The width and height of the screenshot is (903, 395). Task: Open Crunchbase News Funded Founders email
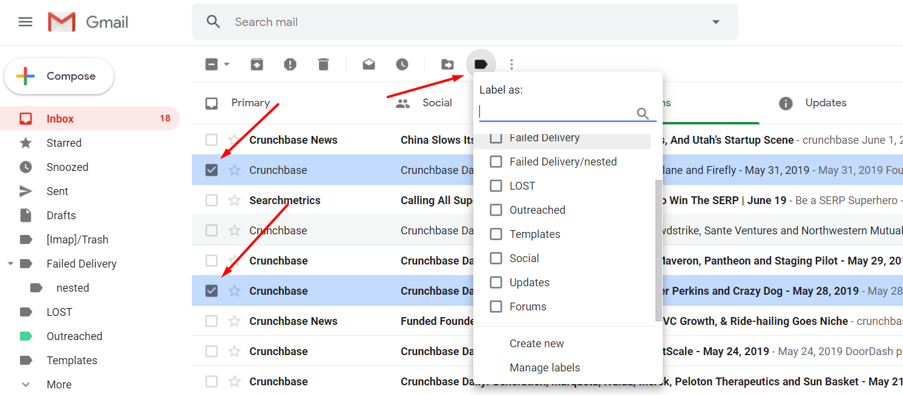click(x=548, y=321)
